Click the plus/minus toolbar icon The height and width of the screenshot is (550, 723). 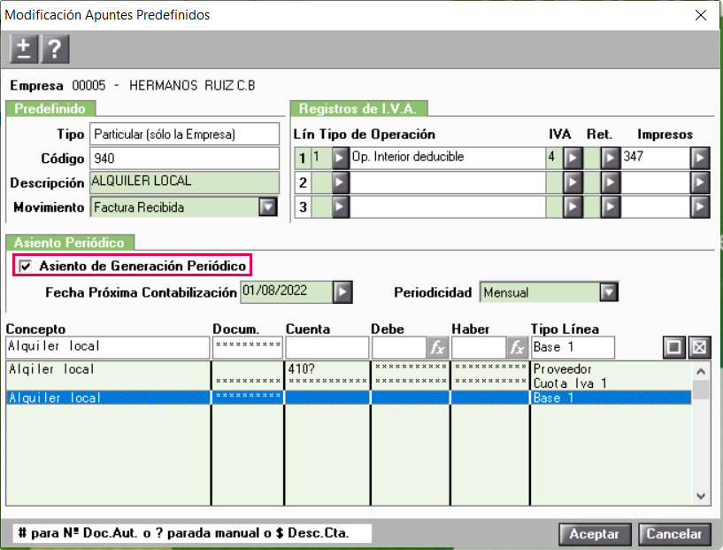tap(25, 49)
